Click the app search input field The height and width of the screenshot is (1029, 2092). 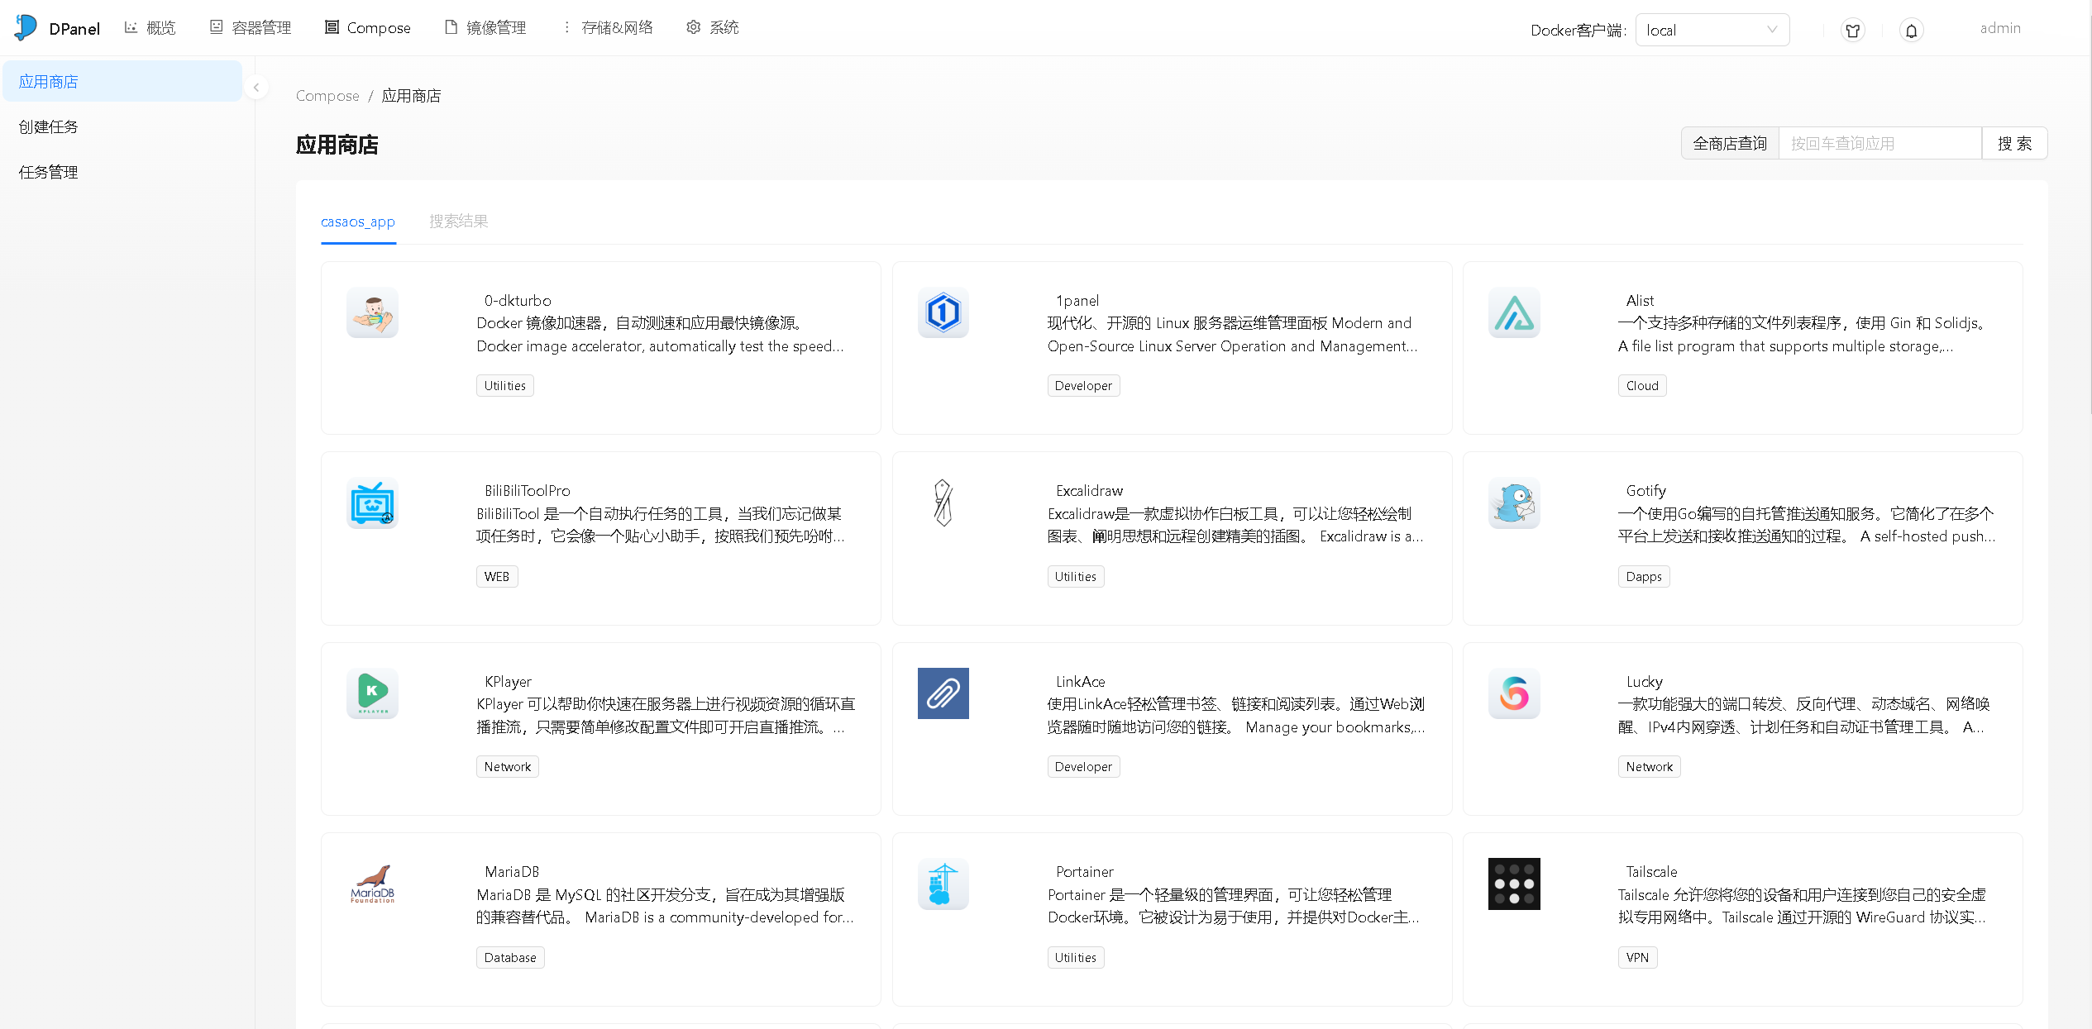coord(1879,142)
